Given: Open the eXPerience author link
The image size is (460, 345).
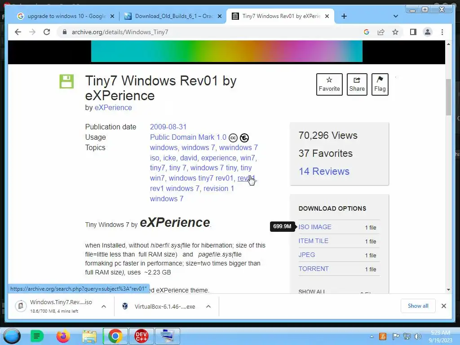Looking at the screenshot, I should pyautogui.click(x=113, y=108).
